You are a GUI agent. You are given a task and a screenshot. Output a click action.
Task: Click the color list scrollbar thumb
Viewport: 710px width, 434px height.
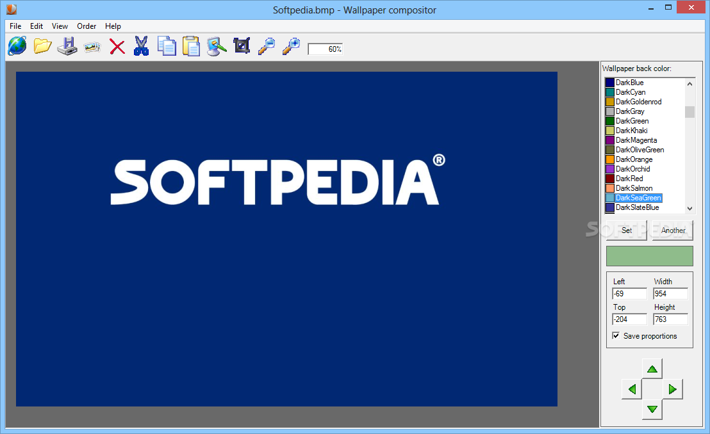coord(689,112)
